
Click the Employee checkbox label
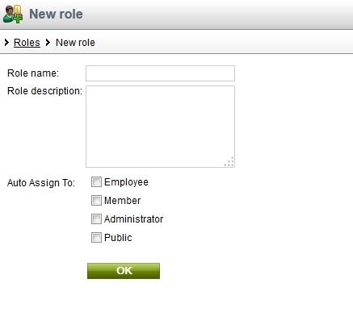point(126,182)
